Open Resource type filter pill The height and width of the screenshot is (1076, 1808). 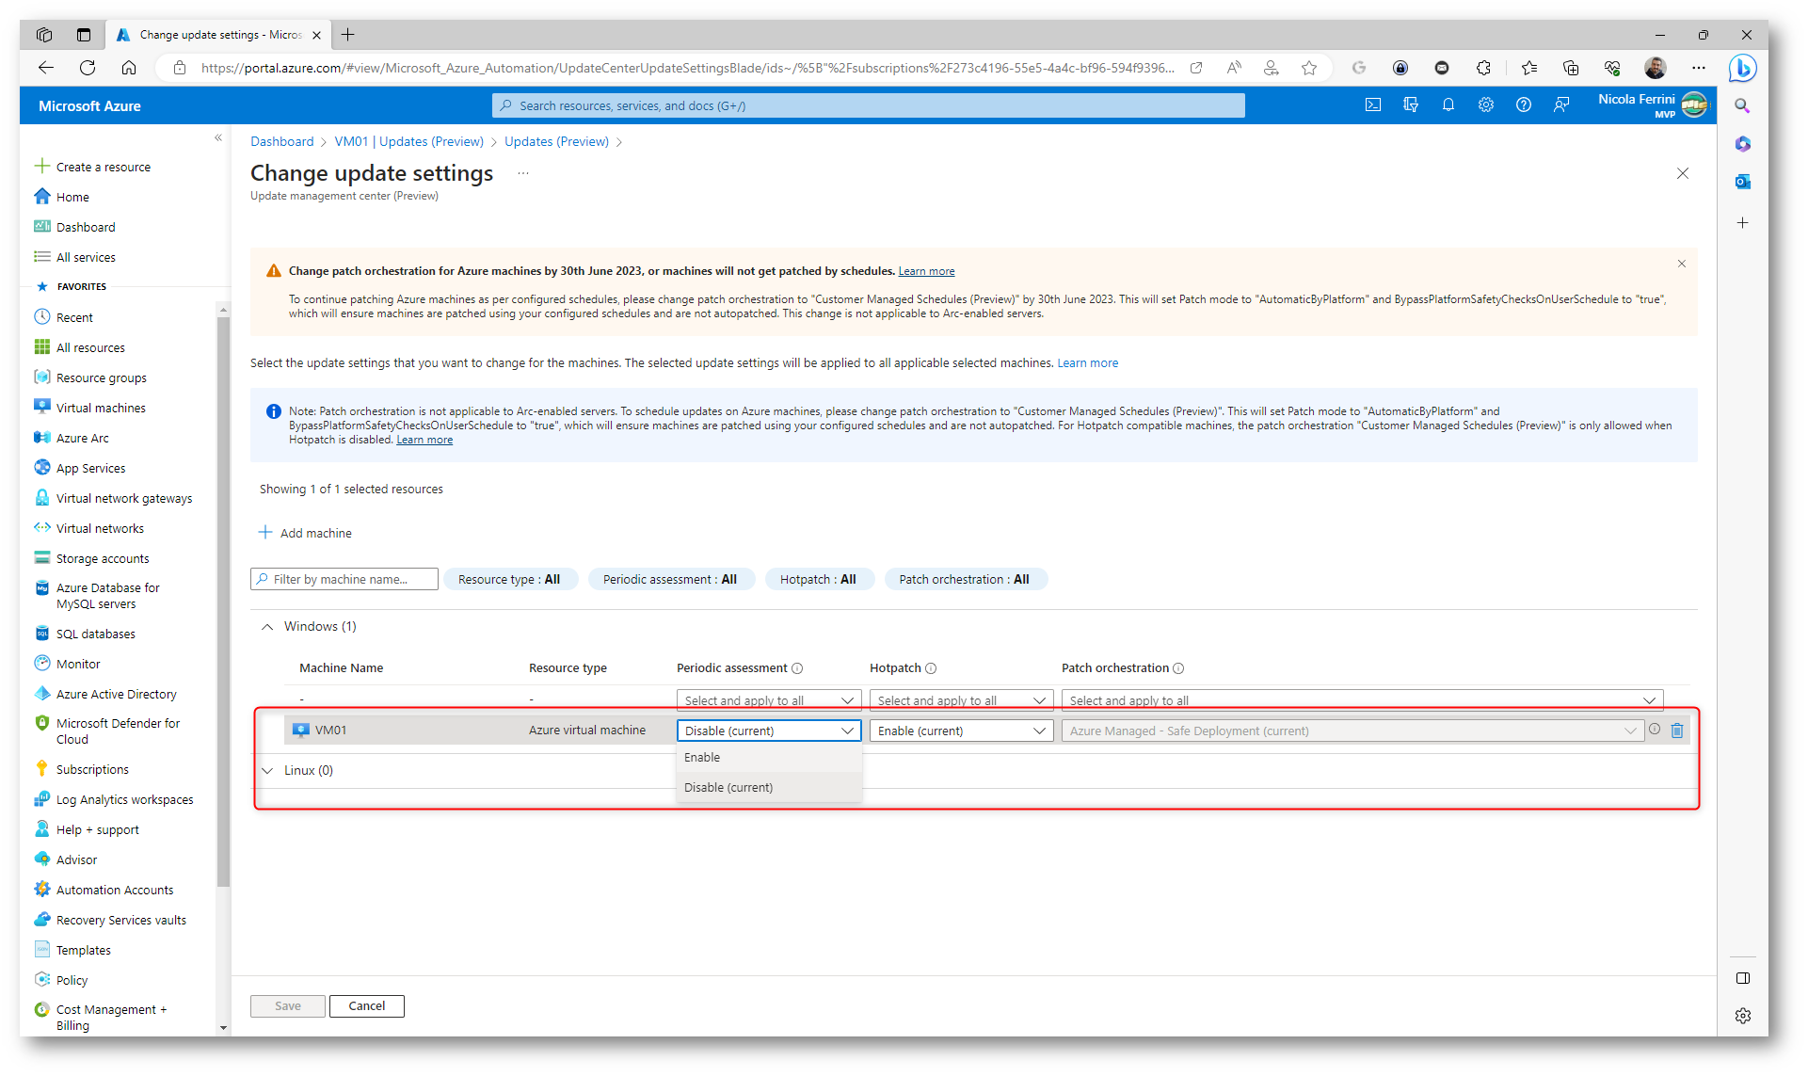tap(509, 580)
